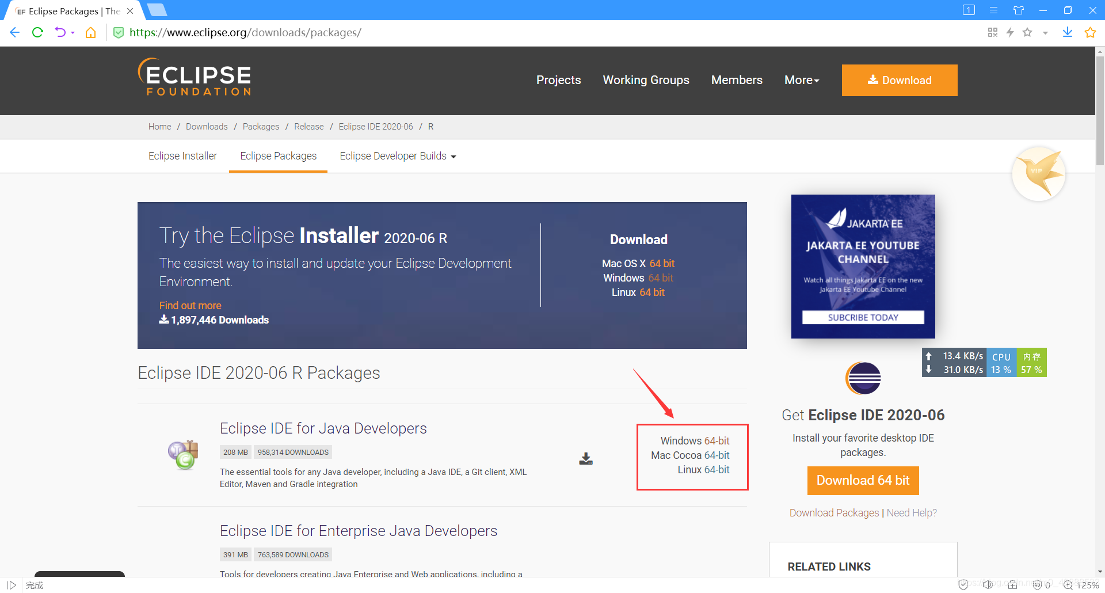Switch to the Eclipse Installer tab
Image resolution: width=1105 pixels, height=593 pixels.
pyautogui.click(x=182, y=156)
